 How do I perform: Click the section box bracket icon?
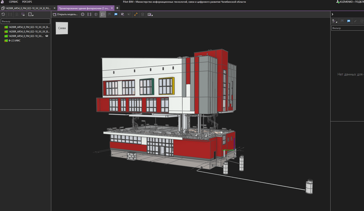tap(89, 15)
